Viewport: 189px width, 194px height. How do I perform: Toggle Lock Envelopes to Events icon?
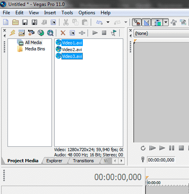pos(174,22)
